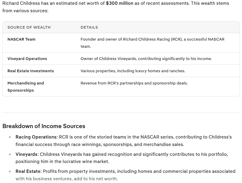This screenshot has width=242, height=183.
Task: Click the "Breakdown of Income Sources" heading
Action: 44,126
